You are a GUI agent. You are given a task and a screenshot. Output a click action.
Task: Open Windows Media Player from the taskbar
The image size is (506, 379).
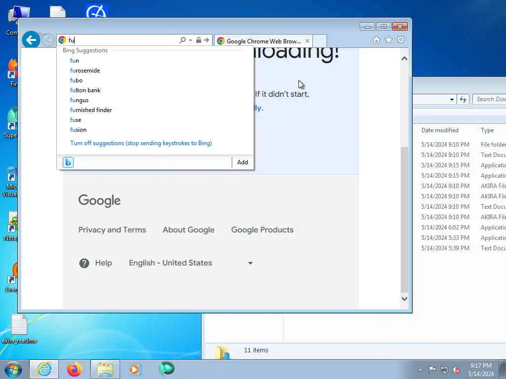click(134, 369)
